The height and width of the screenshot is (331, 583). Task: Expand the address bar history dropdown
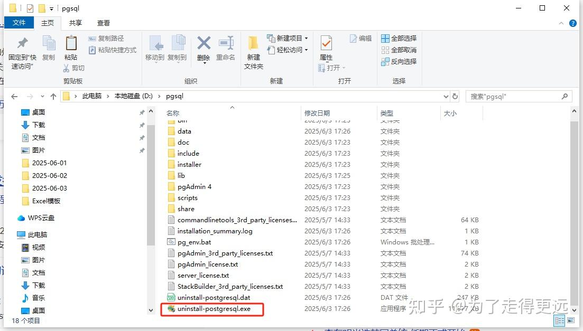[x=446, y=97]
